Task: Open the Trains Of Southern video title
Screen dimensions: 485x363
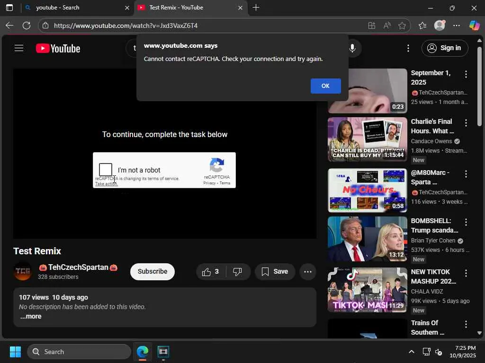Action: click(x=427, y=328)
